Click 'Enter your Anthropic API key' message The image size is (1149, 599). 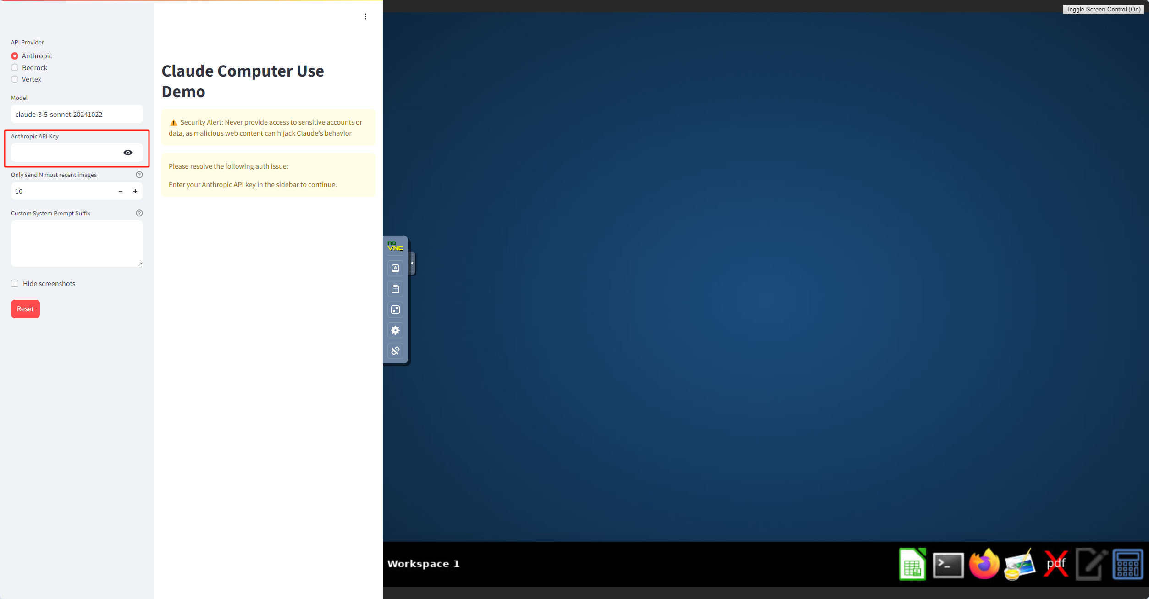pyautogui.click(x=253, y=185)
